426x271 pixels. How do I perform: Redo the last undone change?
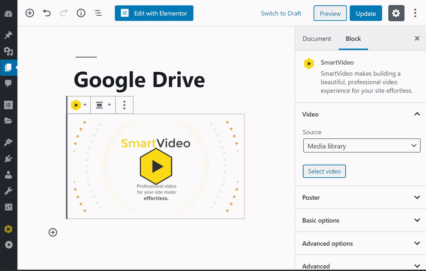[x=64, y=13]
